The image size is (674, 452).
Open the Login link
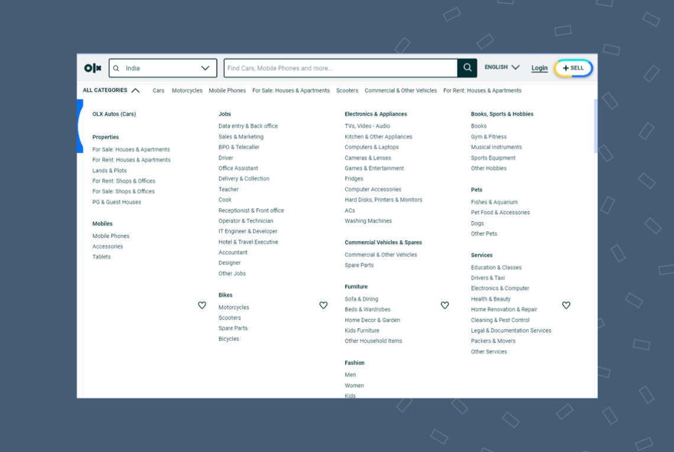(539, 68)
